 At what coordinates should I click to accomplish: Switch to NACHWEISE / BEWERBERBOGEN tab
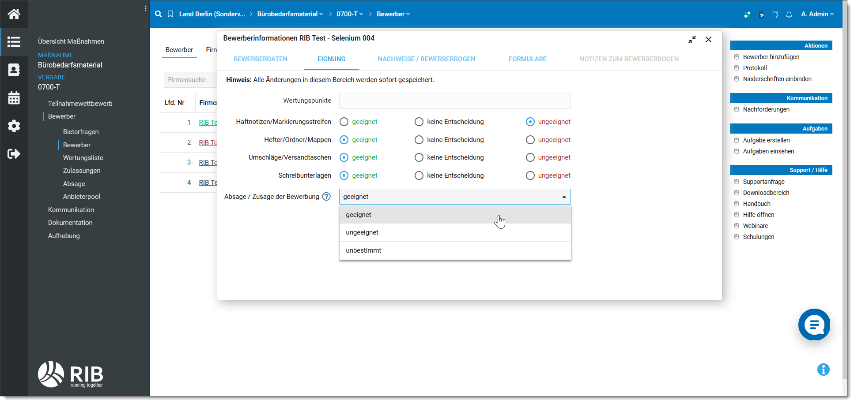point(427,59)
